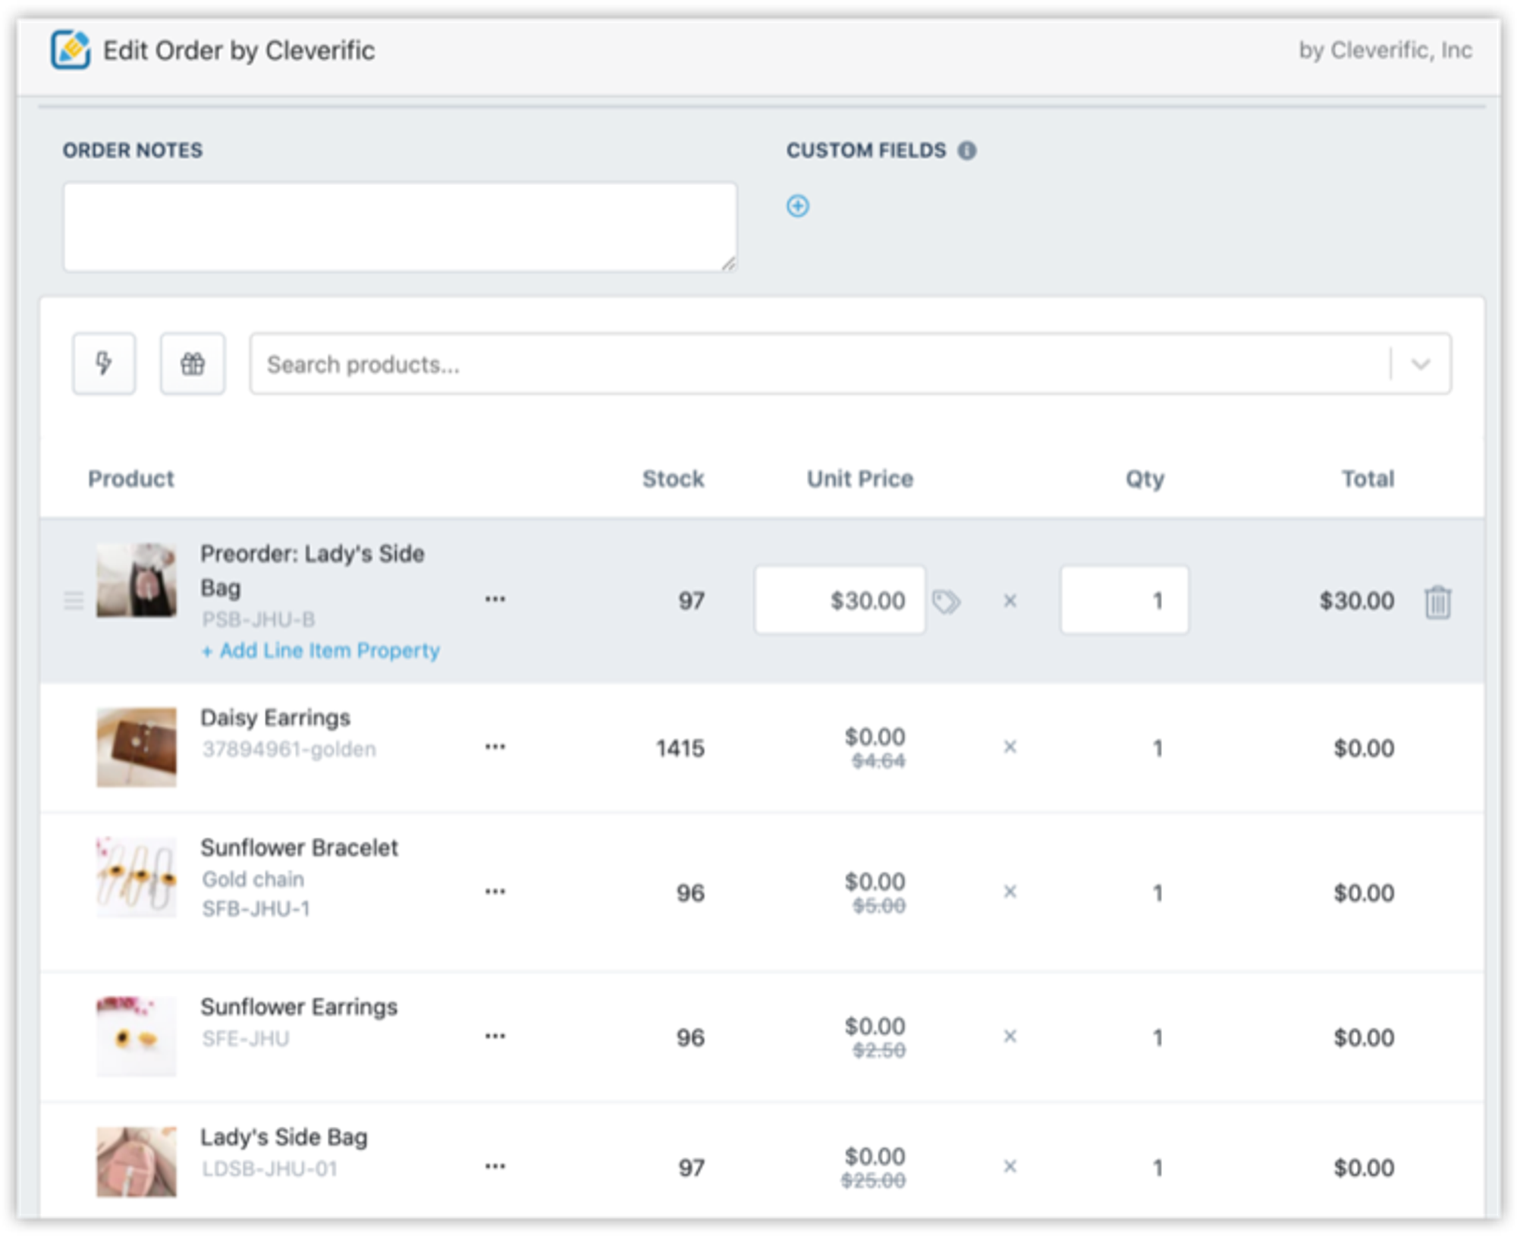Click the lightning bolt quick action icon
The width and height of the screenshot is (1517, 1236).
click(104, 363)
